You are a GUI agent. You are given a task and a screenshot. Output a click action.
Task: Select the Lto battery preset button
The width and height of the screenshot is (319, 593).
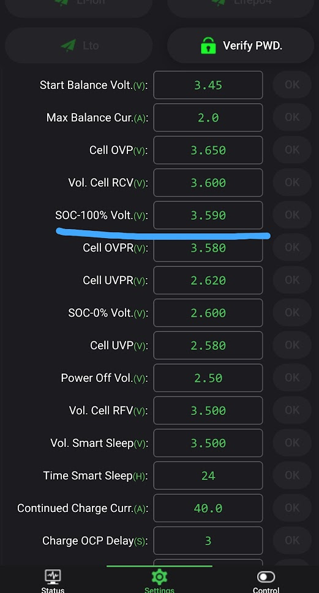tap(79, 46)
